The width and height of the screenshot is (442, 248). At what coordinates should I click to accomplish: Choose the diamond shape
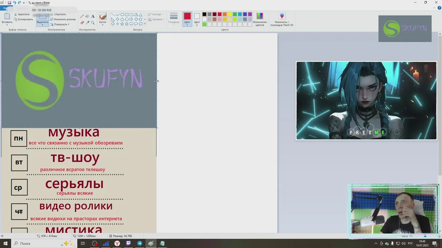pyautogui.click(x=117, y=19)
